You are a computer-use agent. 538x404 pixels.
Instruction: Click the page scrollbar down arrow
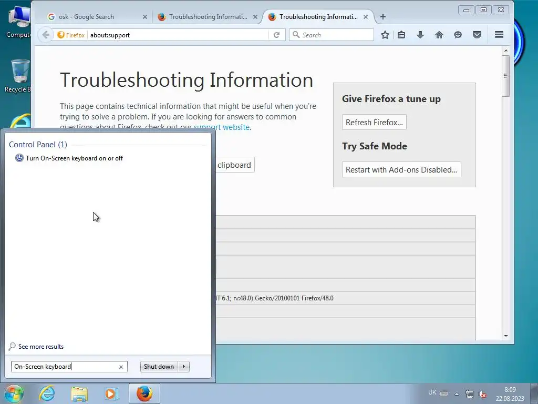506,336
